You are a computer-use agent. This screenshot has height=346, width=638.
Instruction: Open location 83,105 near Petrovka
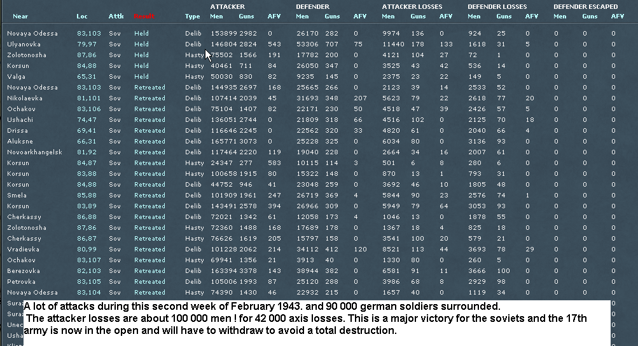88,281
